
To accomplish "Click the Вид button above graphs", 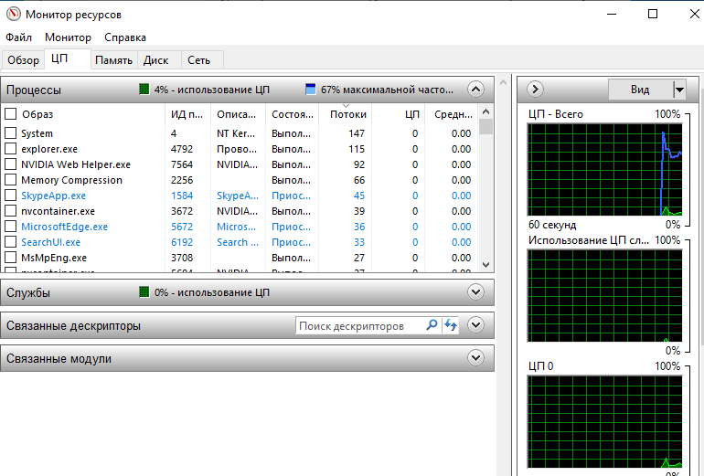I will click(641, 90).
